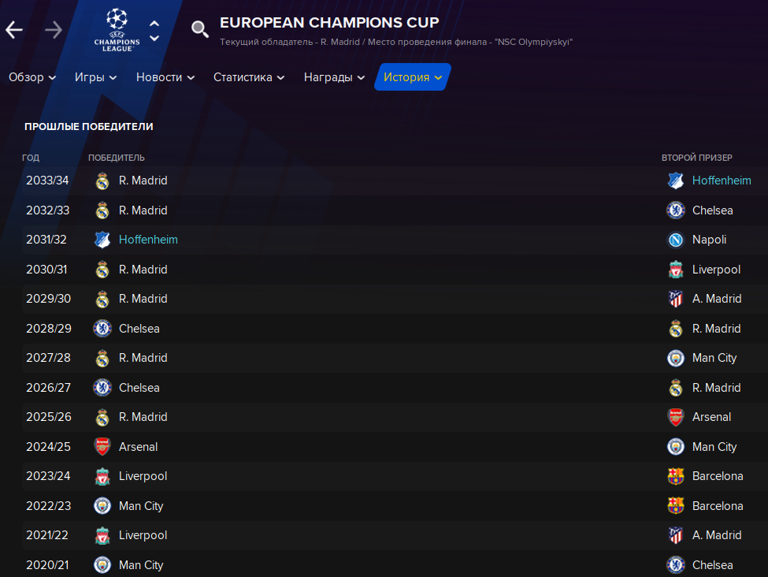
Task: Expand the Игры dropdown menu
Action: [95, 77]
